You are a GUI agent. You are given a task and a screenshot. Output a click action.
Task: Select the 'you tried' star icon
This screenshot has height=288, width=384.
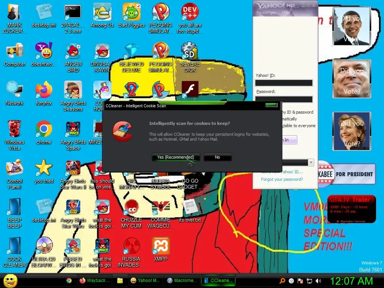pyautogui.click(x=43, y=171)
